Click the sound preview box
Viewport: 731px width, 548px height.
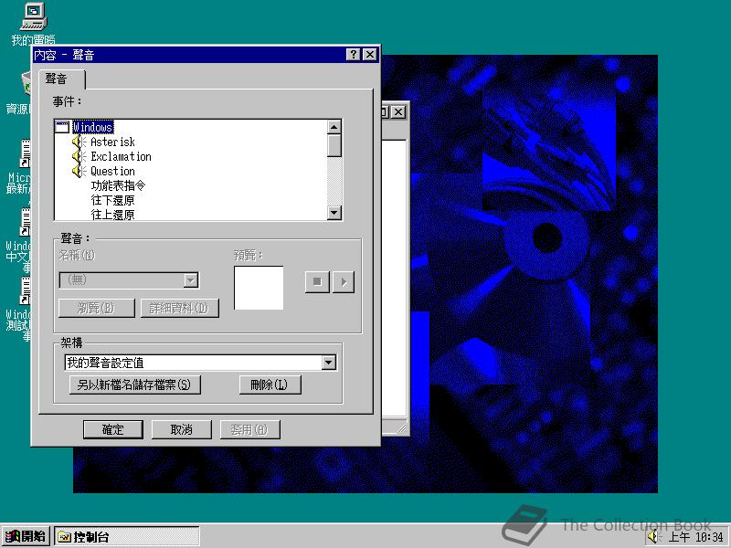[x=259, y=288]
